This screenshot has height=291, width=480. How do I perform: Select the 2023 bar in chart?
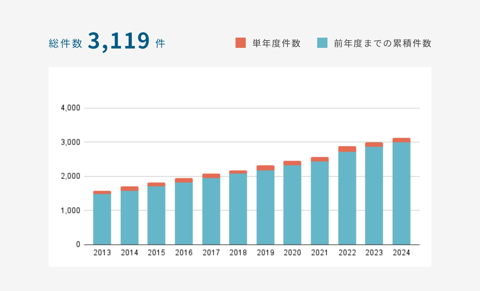coord(374,193)
